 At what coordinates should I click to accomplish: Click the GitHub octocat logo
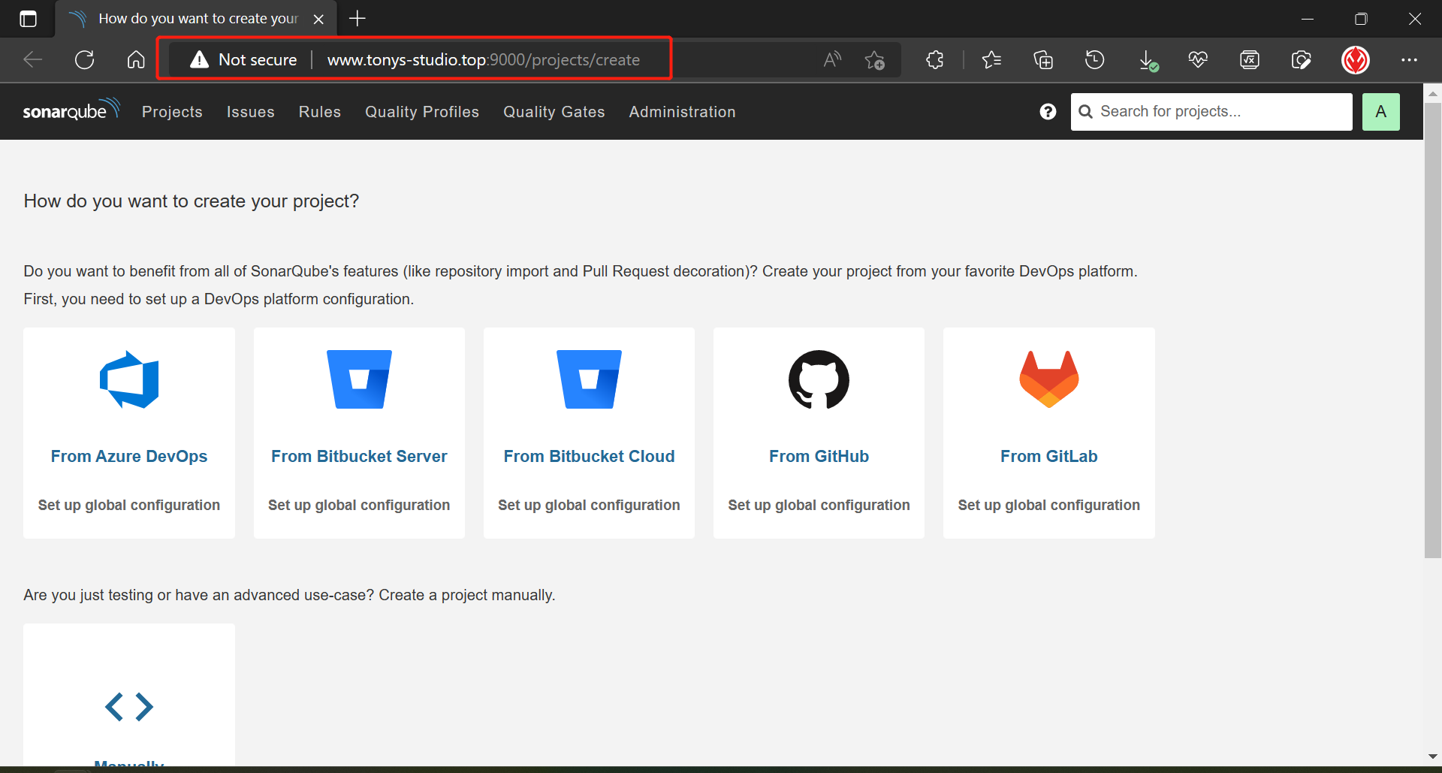(819, 379)
